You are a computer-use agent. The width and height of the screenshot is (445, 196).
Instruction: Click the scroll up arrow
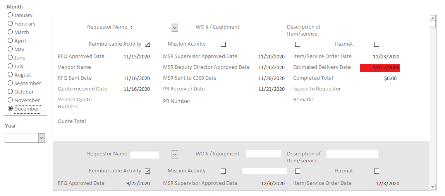(433, 18)
